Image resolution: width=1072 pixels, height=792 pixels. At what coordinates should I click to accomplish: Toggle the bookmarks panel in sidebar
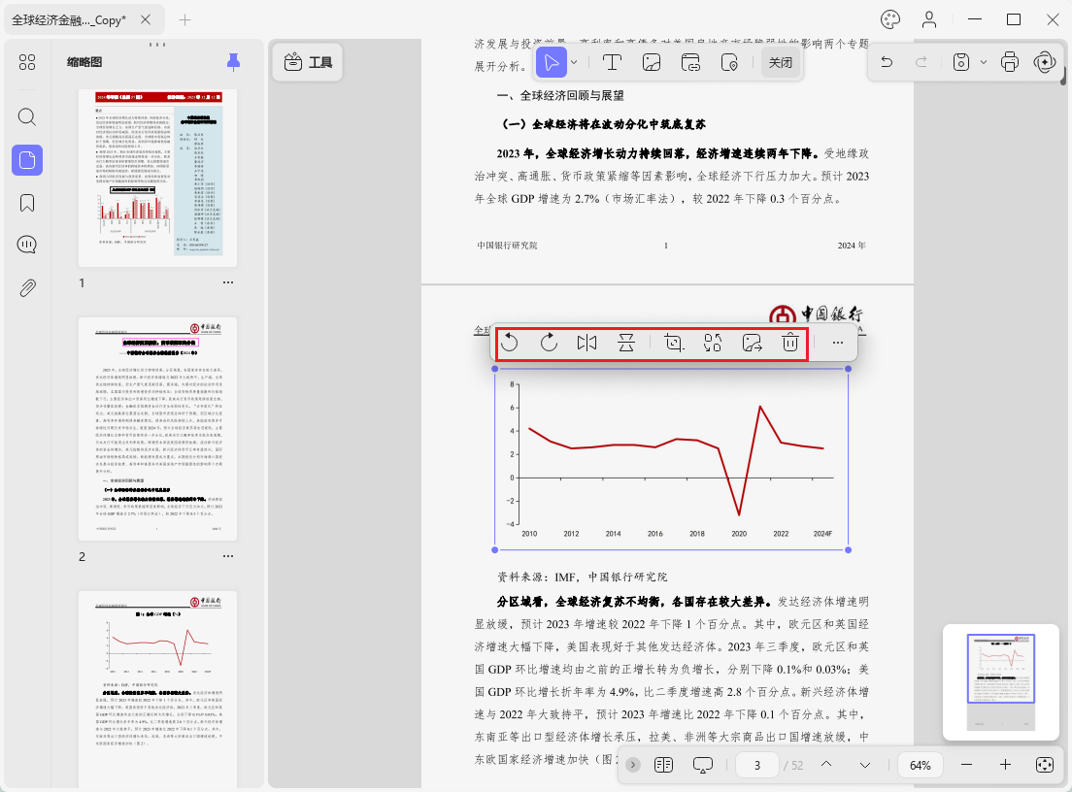pos(27,203)
